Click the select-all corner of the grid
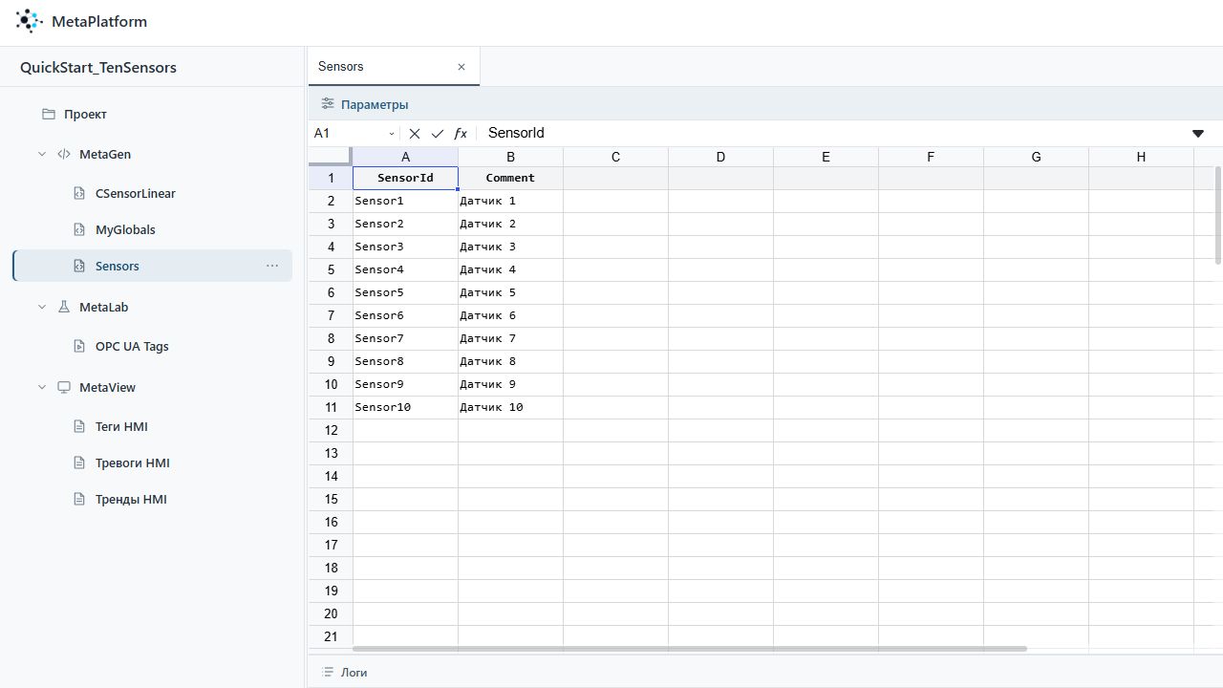The image size is (1223, 688). [x=331, y=157]
